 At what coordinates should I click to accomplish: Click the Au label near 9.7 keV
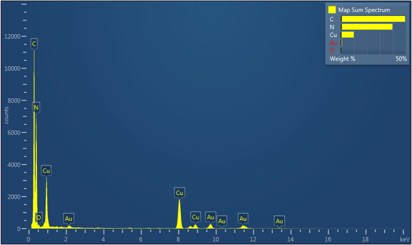[211, 217]
